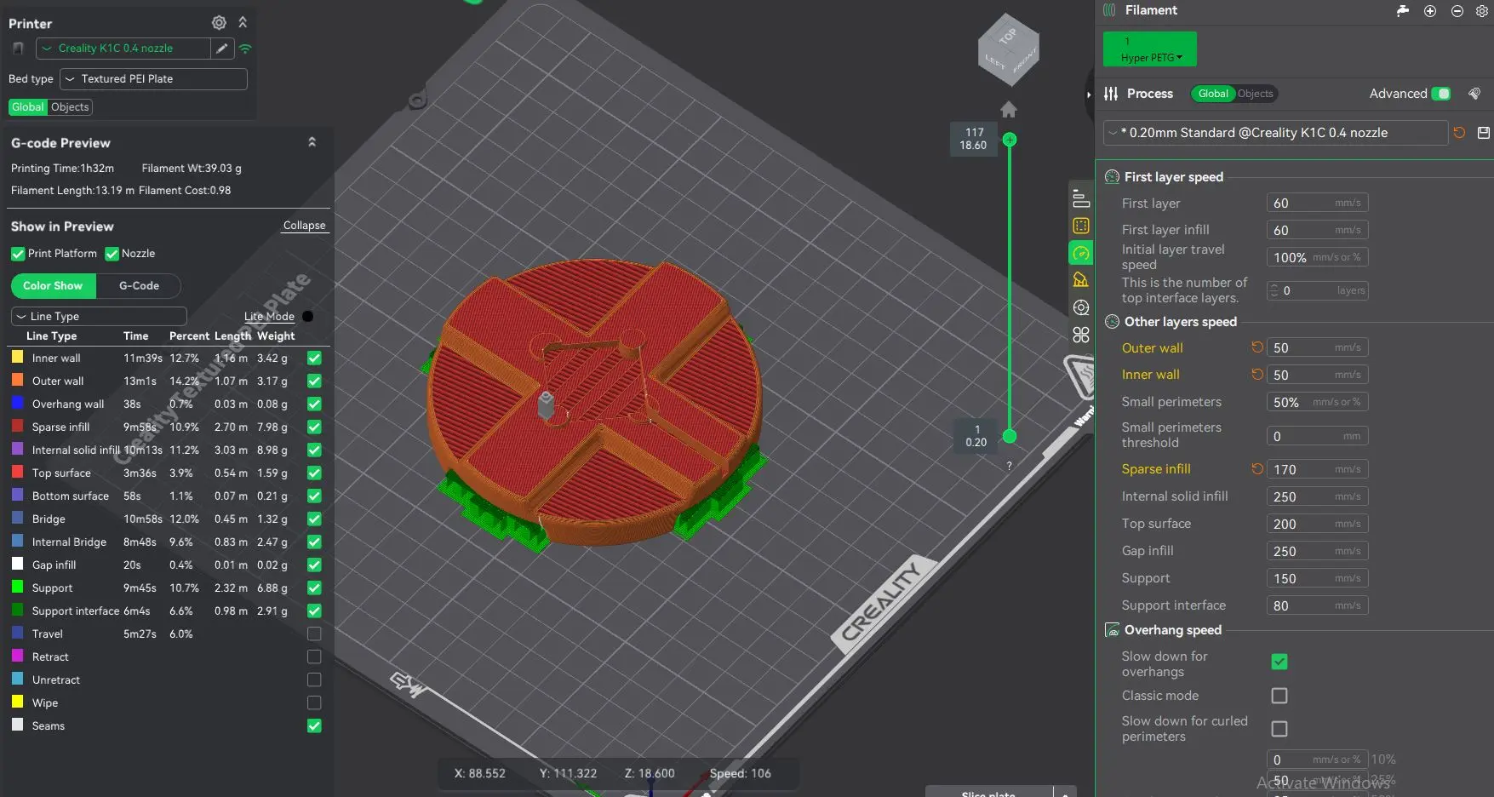Click the Internal solid infill speed field
Viewport: 1494px width, 797px height.
click(x=1317, y=496)
